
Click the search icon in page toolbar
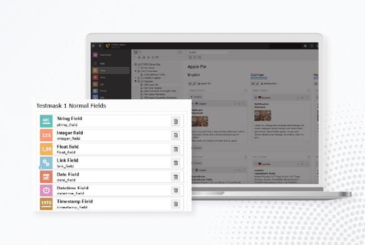click(200, 57)
